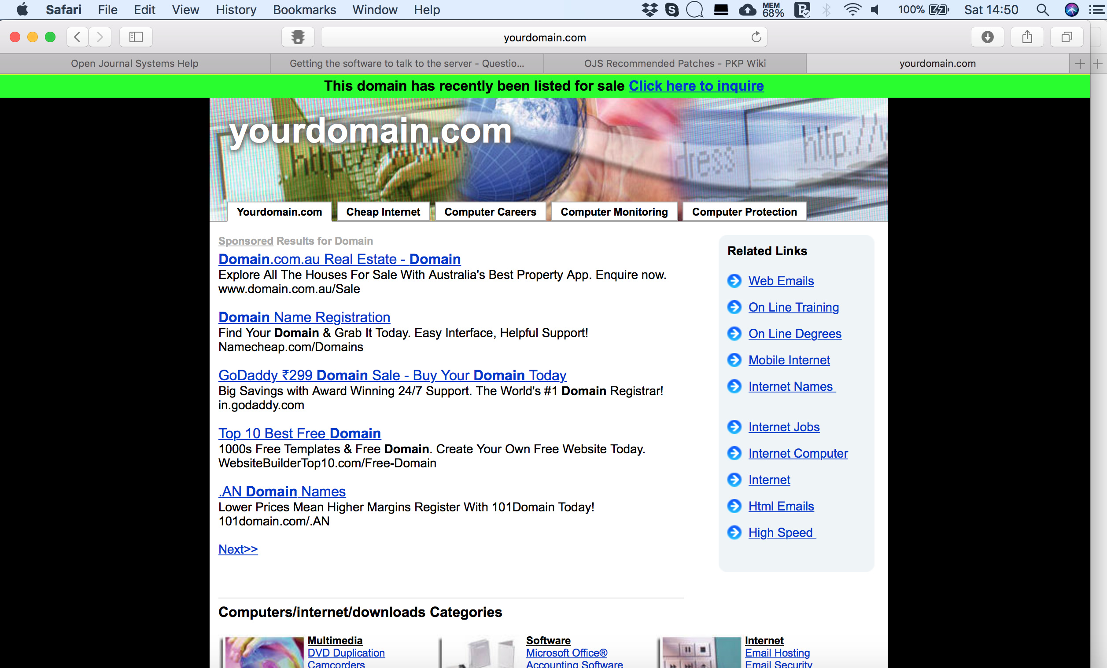
Task: Select the Yourdomain.com page tab
Action: tap(280, 212)
